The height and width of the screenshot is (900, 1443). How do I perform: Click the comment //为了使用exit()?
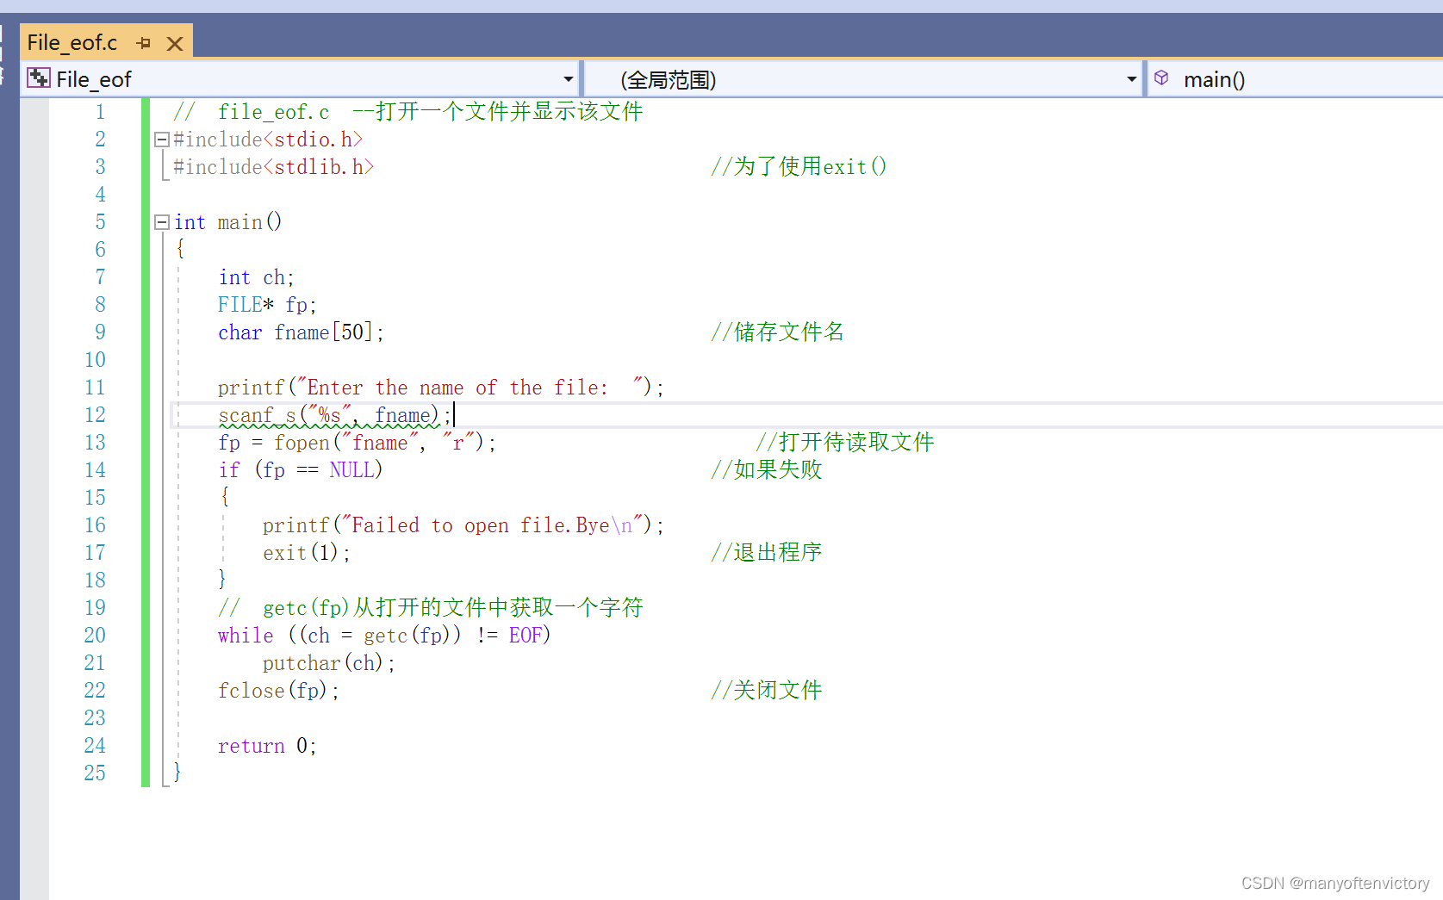tap(799, 167)
